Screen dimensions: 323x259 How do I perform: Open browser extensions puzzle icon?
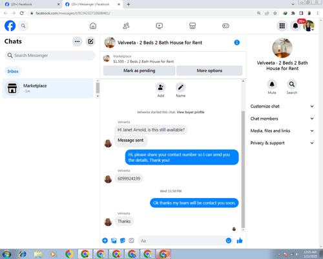pos(293,13)
